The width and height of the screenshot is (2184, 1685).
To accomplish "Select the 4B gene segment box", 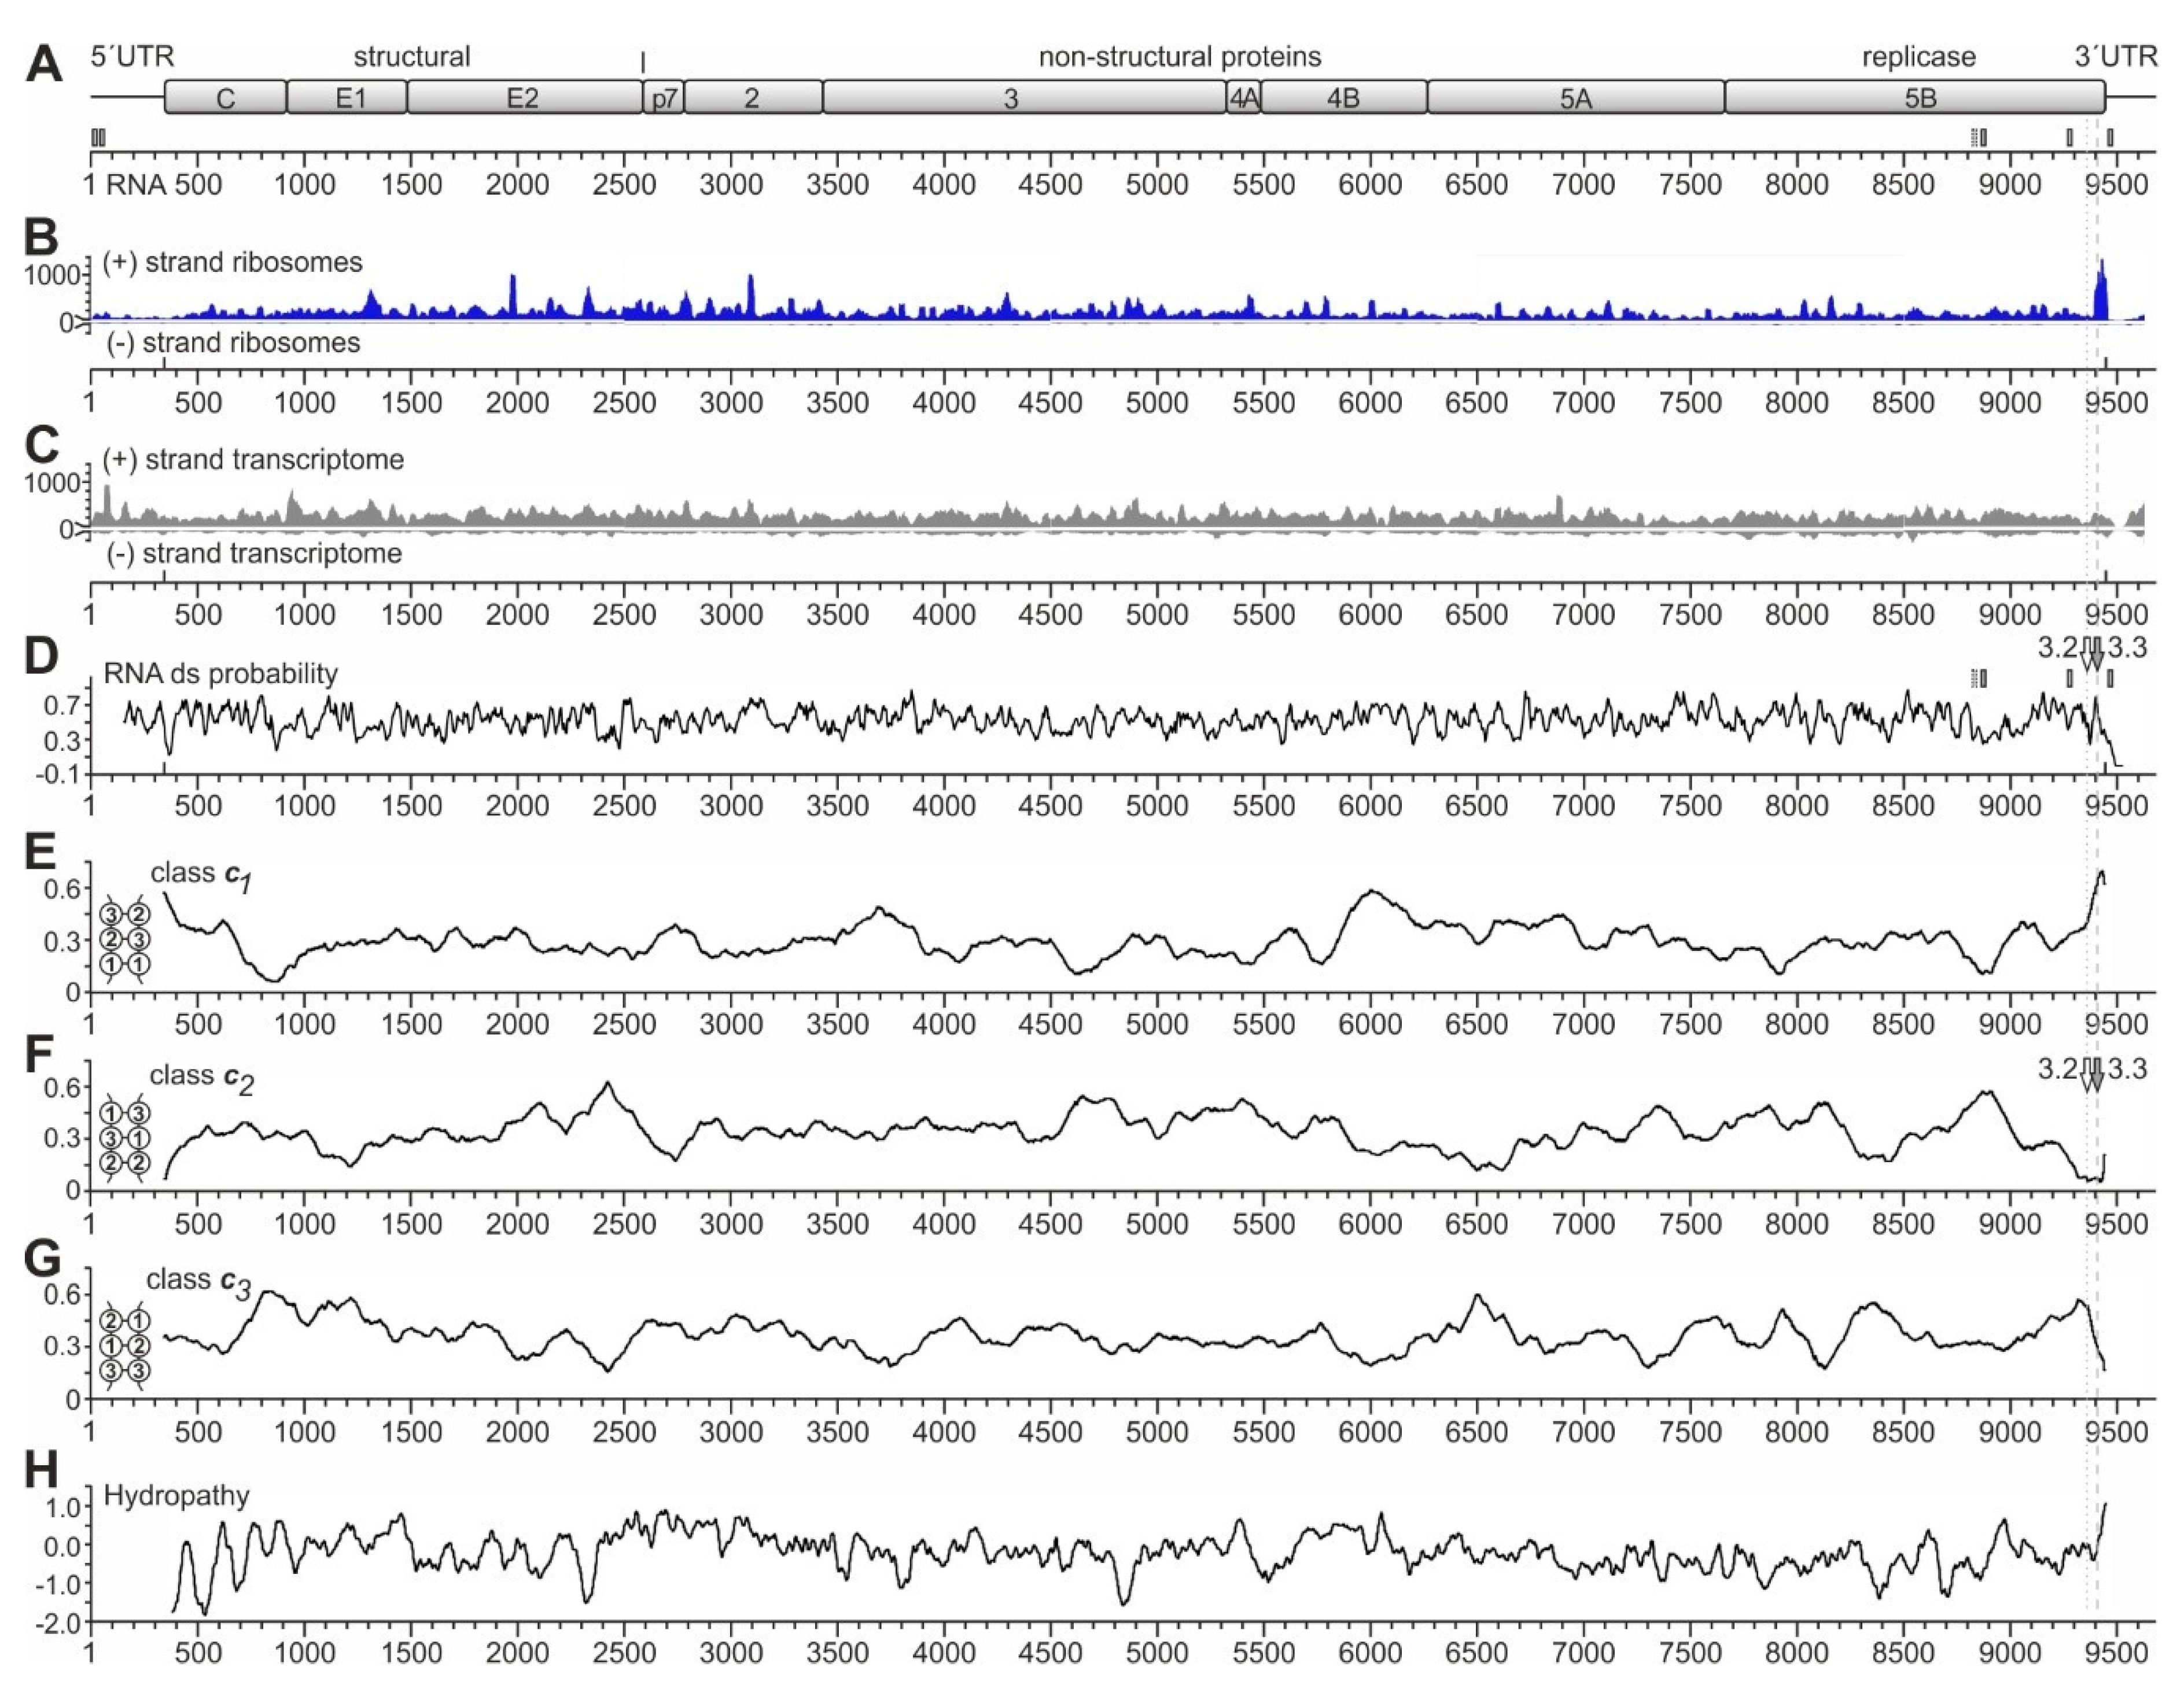I will (x=1343, y=98).
